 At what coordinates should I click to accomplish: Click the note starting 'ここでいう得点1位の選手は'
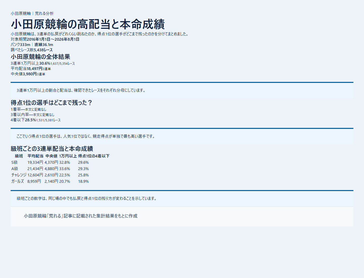[86, 136]
